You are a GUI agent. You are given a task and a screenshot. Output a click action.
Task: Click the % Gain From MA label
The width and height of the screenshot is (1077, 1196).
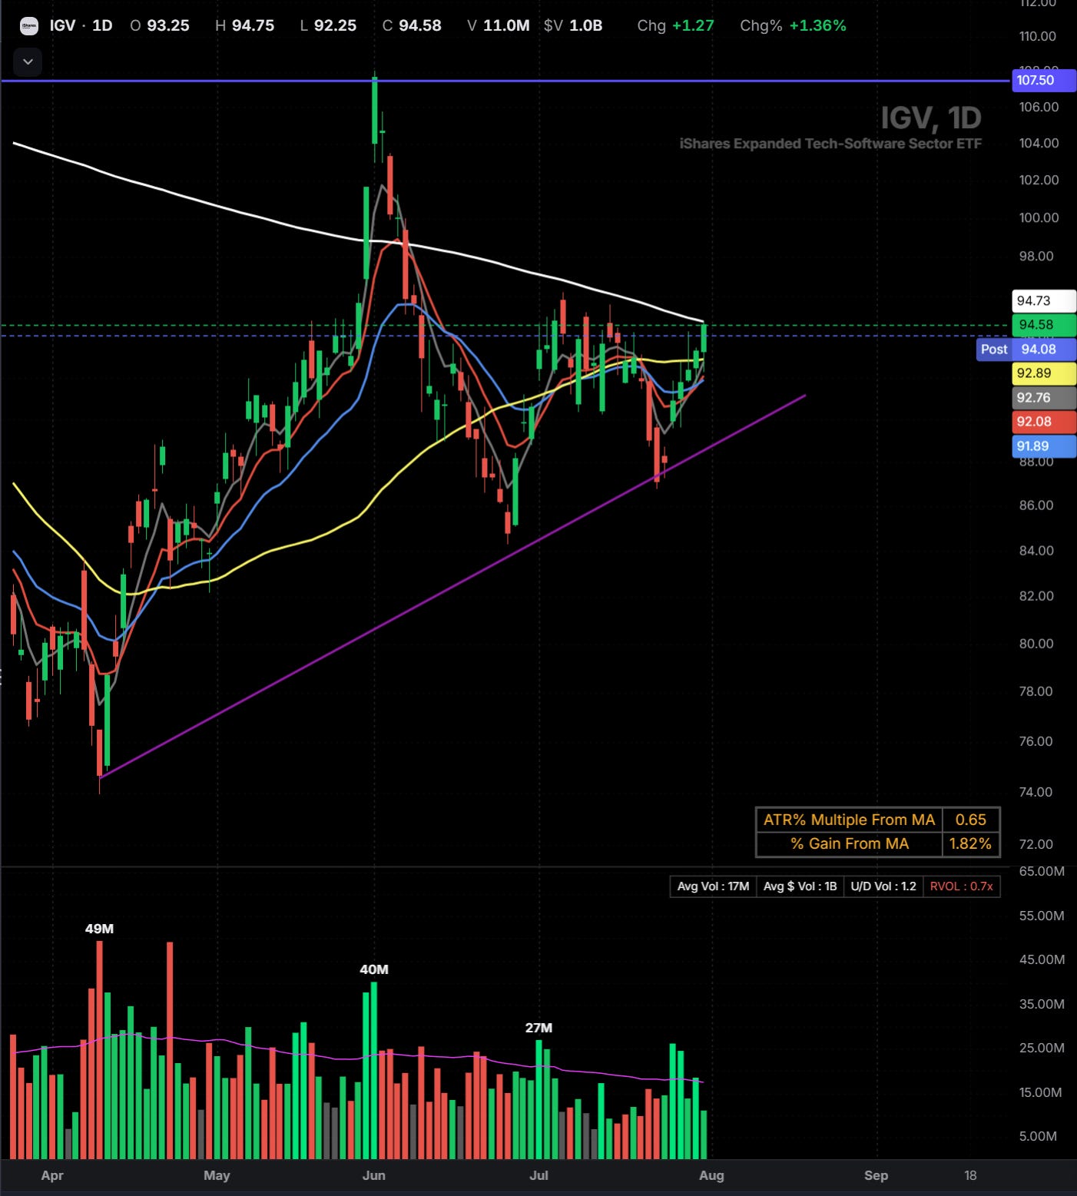tap(849, 843)
